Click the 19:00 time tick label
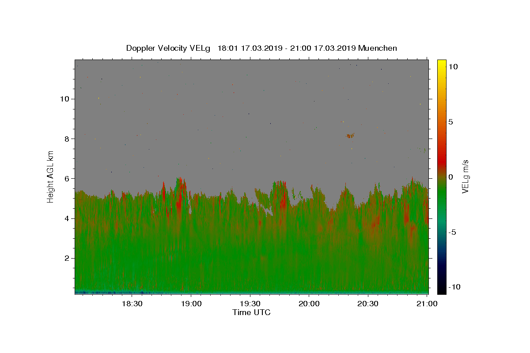 (191, 304)
